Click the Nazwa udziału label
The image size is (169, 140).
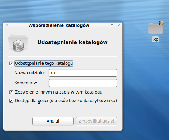[30, 73]
